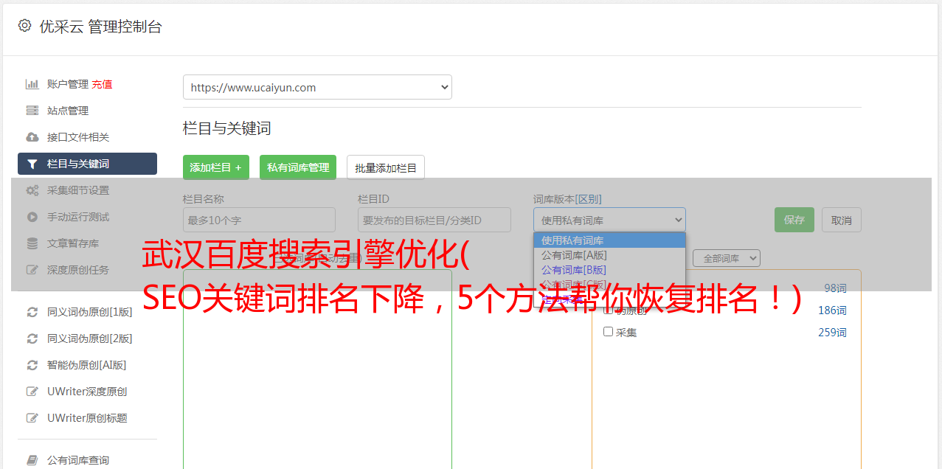
Task: Click the green 添加栏目 + button
Action: point(216,167)
